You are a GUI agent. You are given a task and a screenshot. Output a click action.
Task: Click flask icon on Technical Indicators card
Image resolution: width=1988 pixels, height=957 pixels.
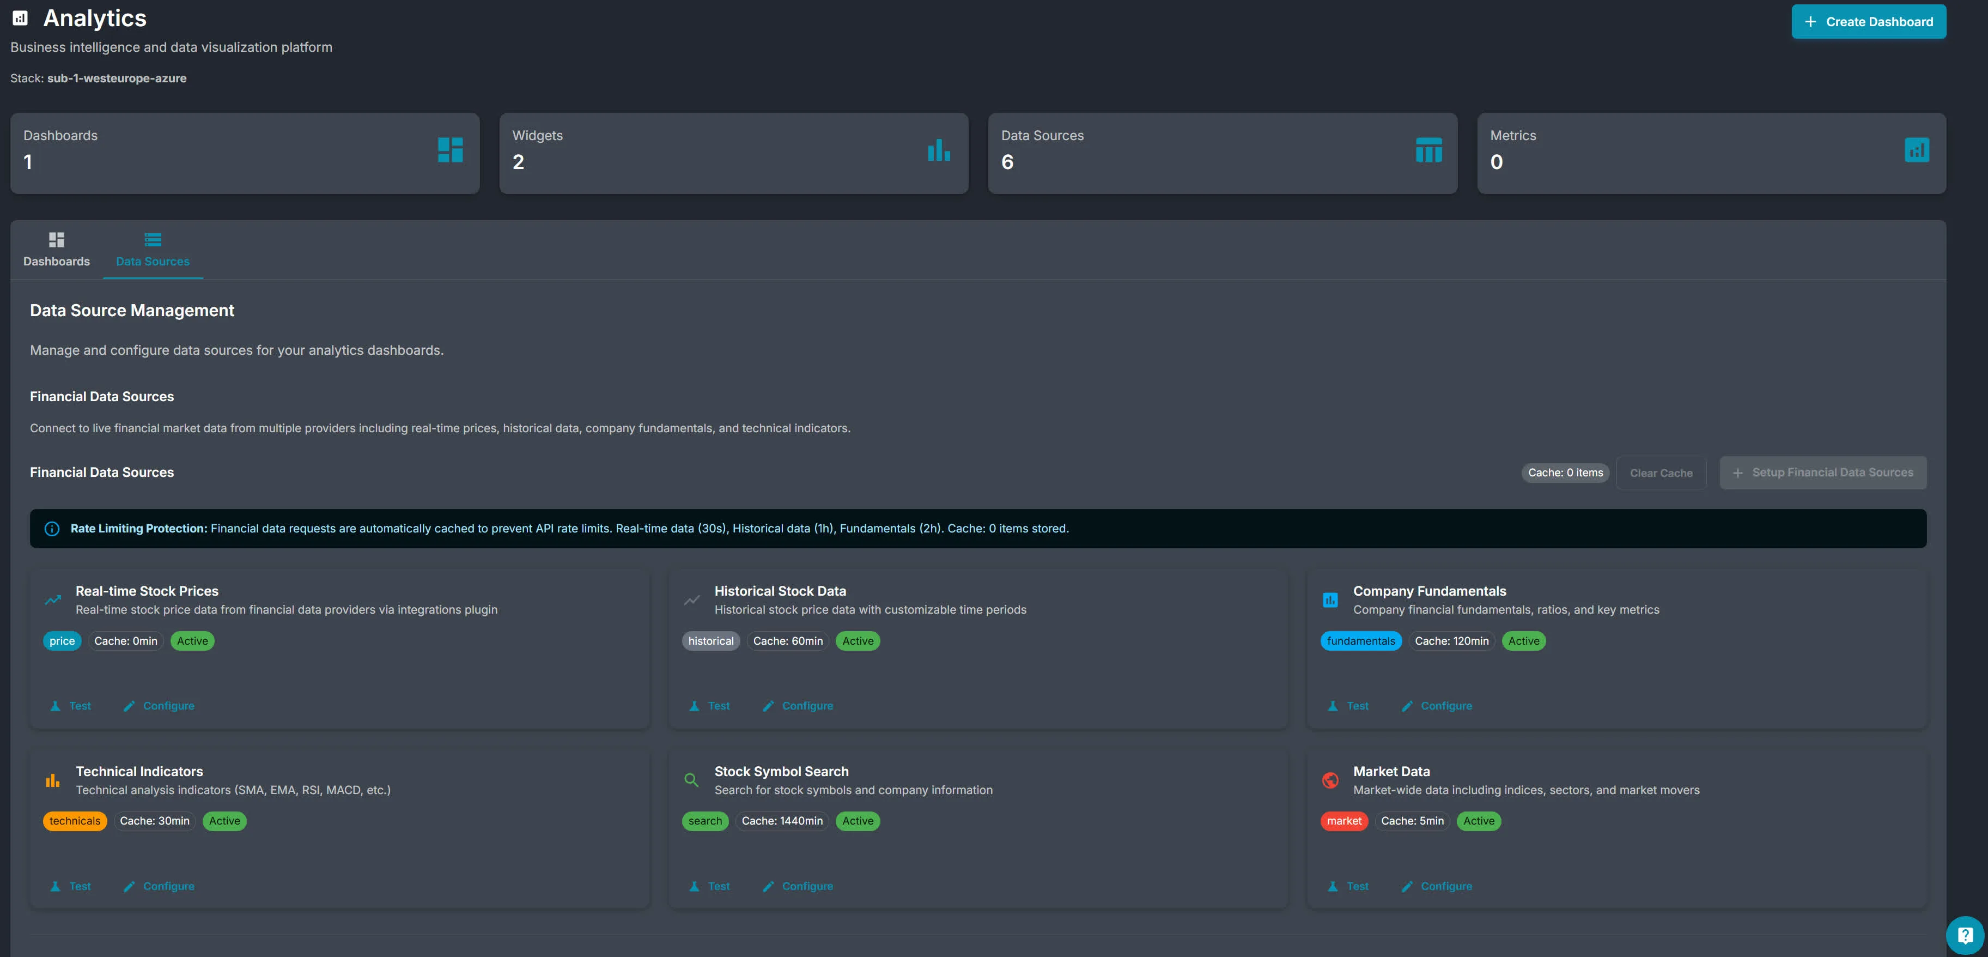[55, 887]
